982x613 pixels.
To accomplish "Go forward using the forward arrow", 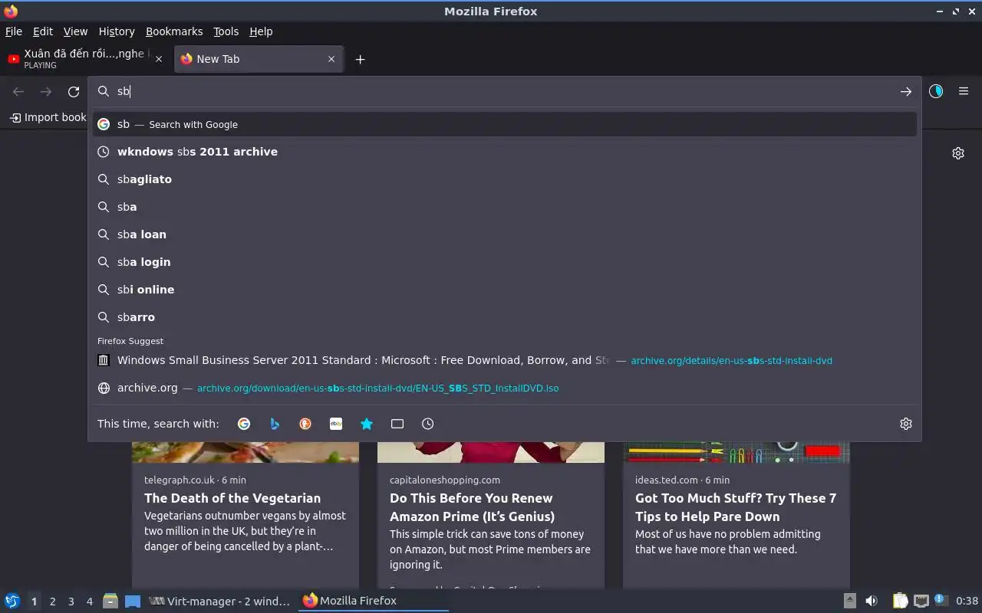I will click(46, 92).
